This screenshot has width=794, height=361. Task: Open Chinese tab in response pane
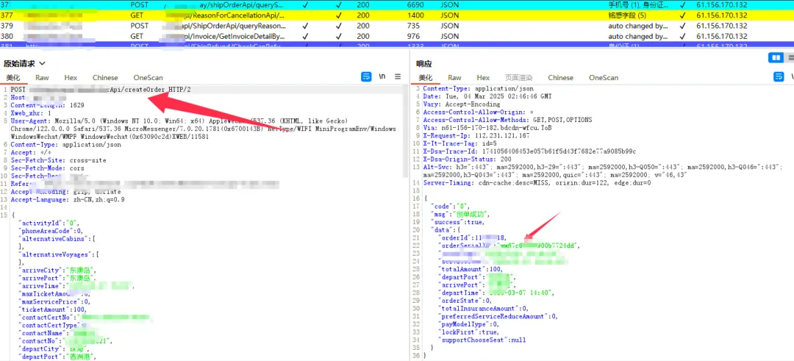tap(561, 77)
